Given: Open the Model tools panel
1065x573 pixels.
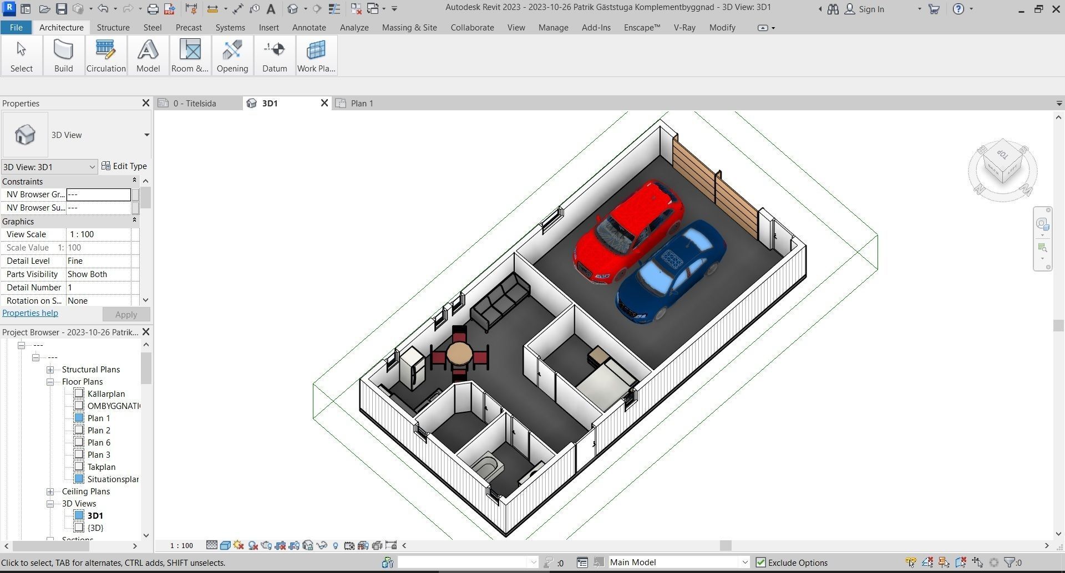Looking at the screenshot, I should [148, 55].
